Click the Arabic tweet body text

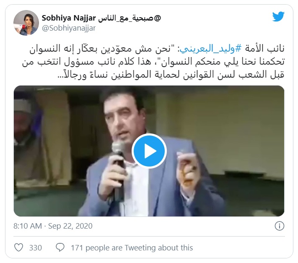pyautogui.click(x=153, y=61)
